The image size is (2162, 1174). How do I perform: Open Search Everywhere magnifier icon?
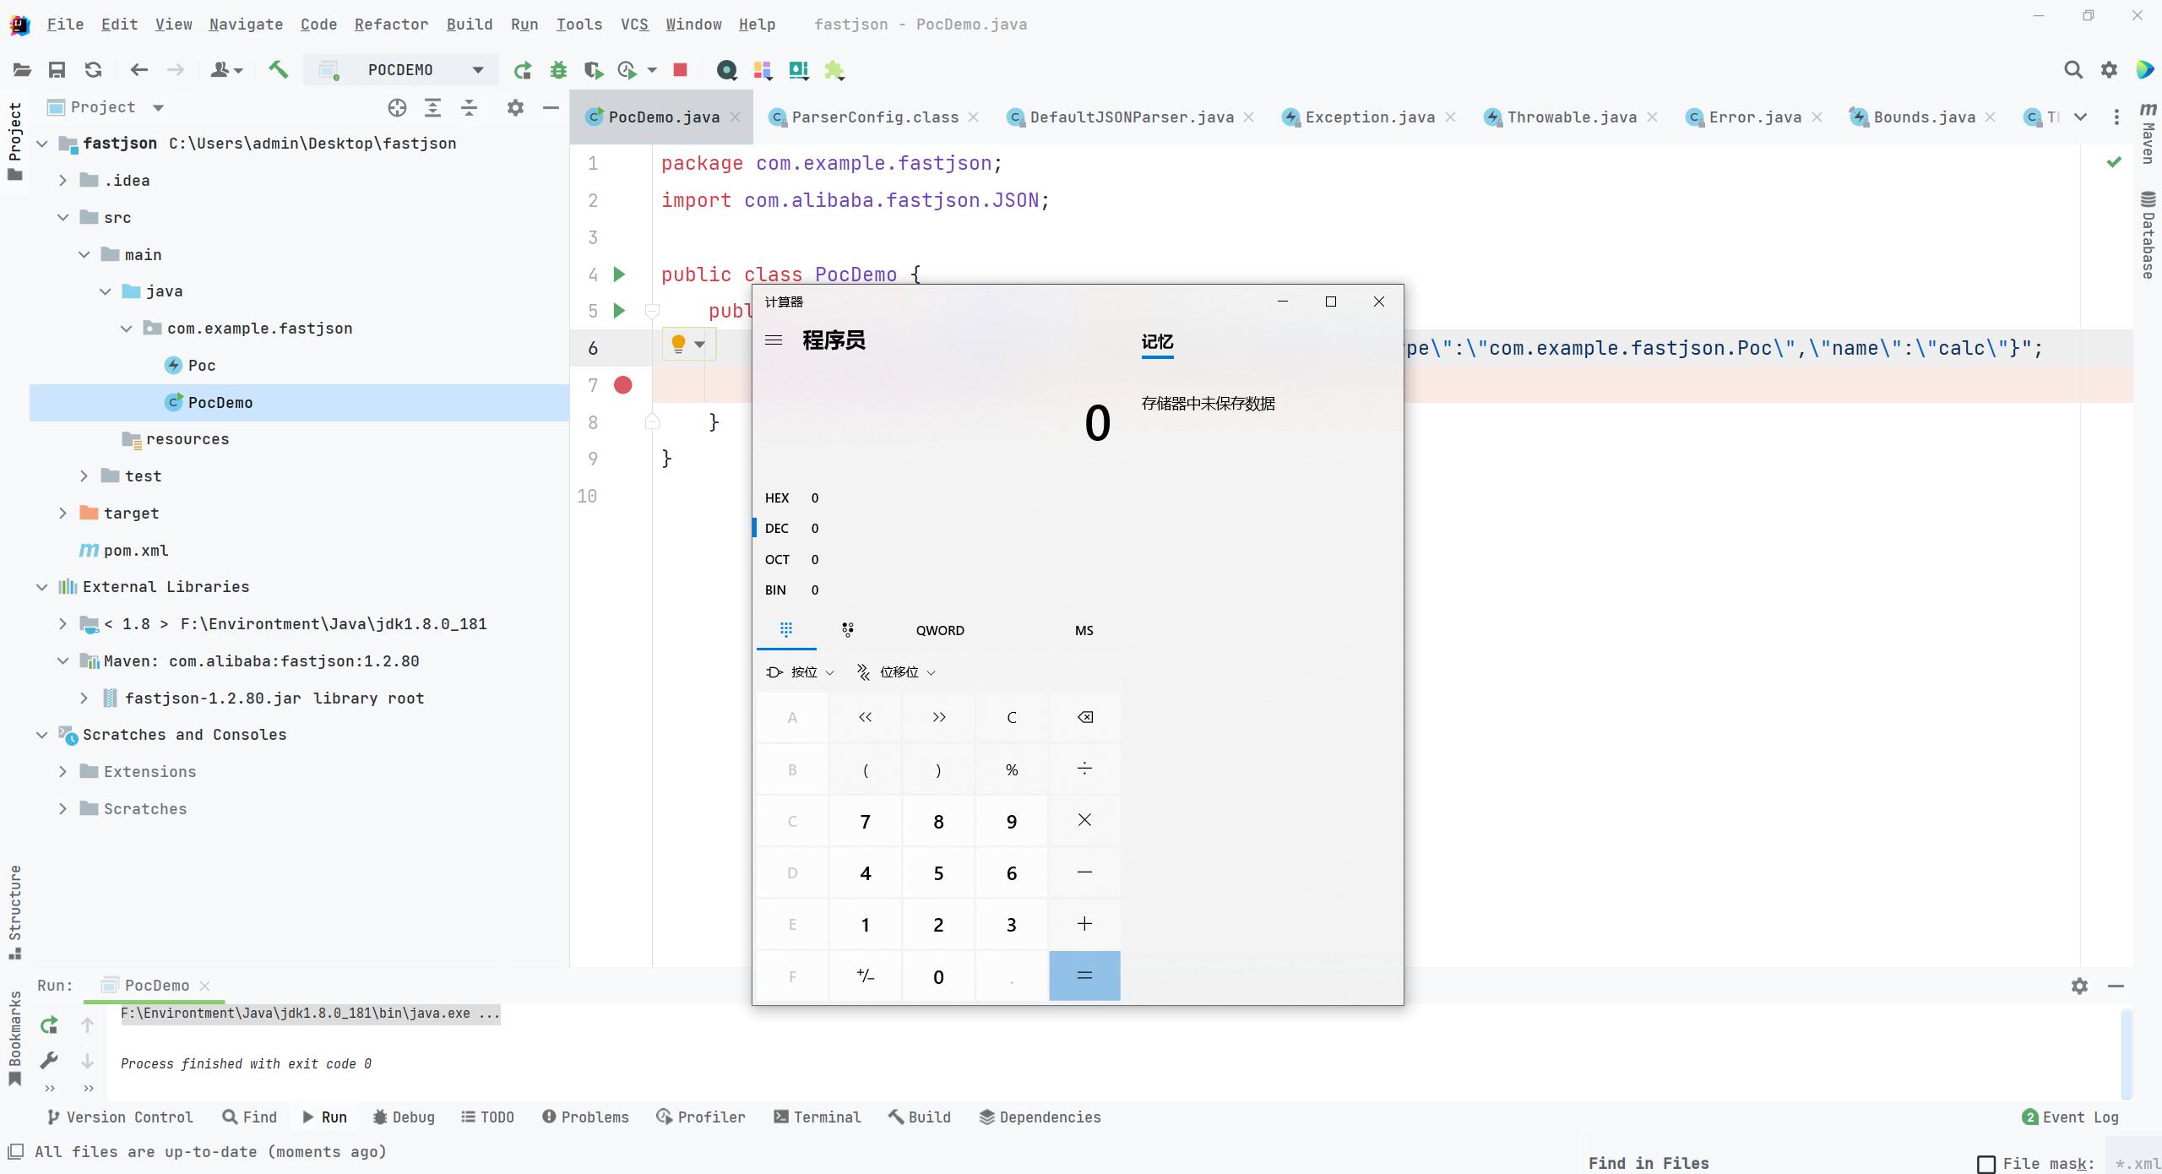click(x=2073, y=70)
